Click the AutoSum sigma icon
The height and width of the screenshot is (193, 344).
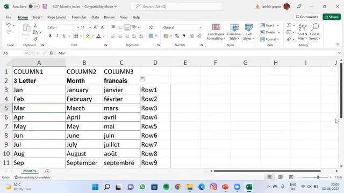click(x=289, y=25)
